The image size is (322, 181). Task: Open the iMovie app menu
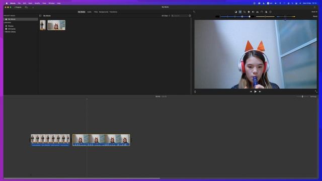coord(13,4)
